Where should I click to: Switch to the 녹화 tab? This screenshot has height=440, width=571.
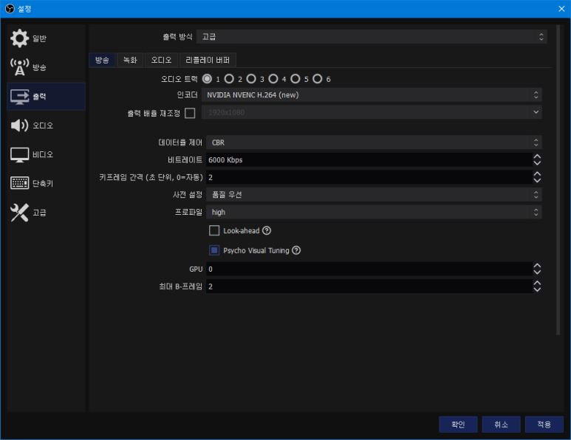click(x=130, y=60)
